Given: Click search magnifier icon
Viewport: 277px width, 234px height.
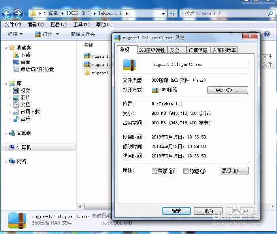Looking at the screenshot, I should [x=270, y=13].
